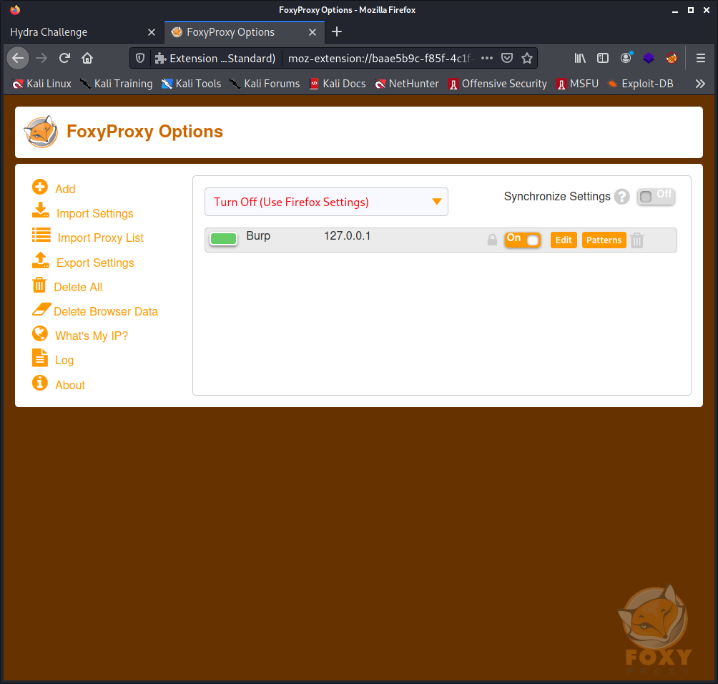Image resolution: width=718 pixels, height=684 pixels.
Task: Click the Extension identity label
Action: coord(215,58)
